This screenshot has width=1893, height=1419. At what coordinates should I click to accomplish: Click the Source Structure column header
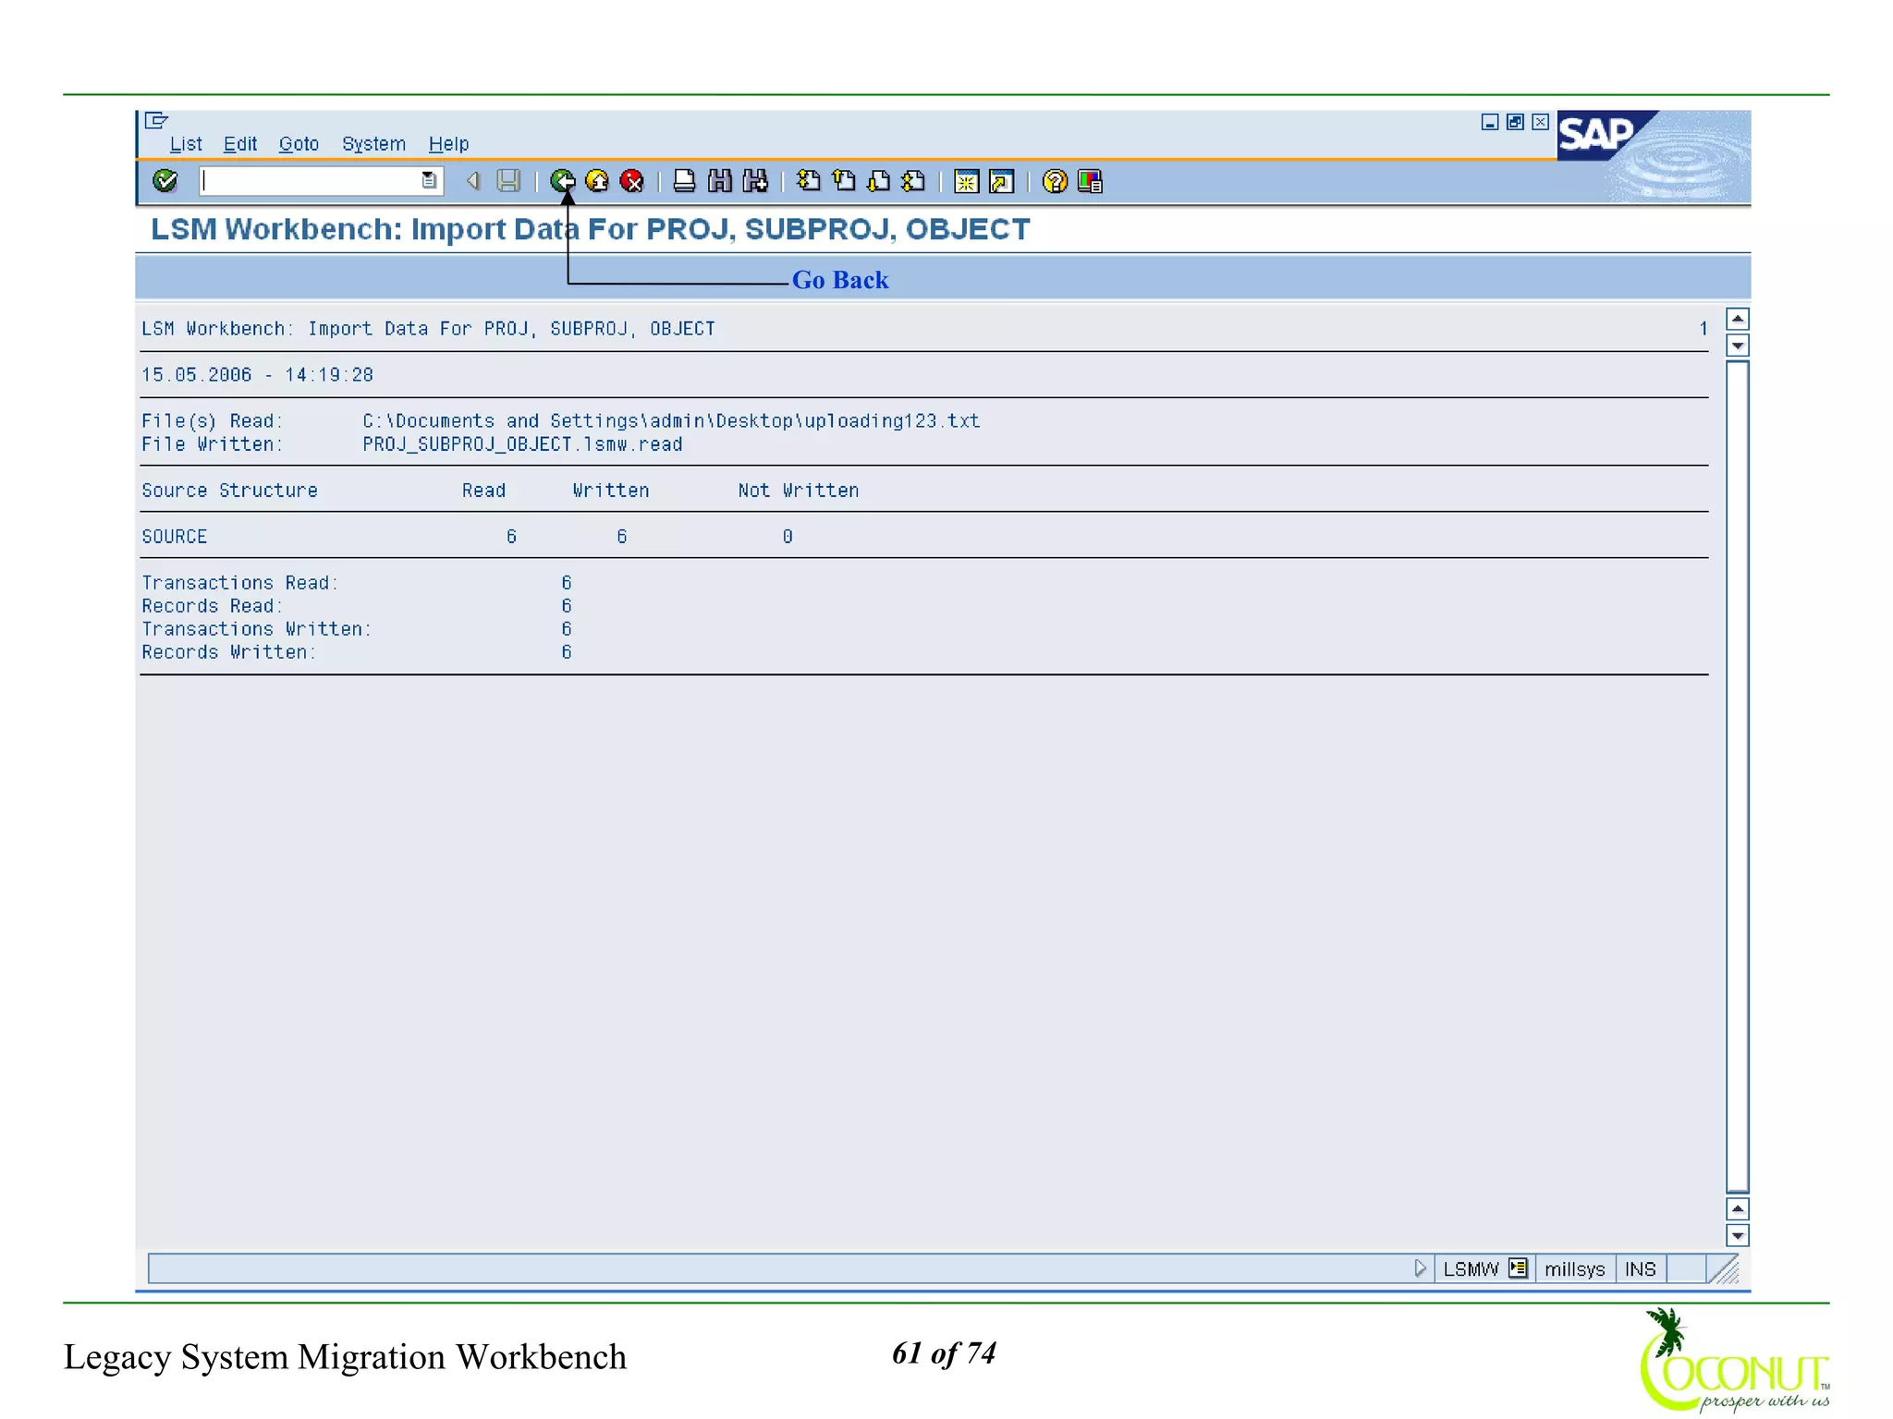click(x=229, y=491)
